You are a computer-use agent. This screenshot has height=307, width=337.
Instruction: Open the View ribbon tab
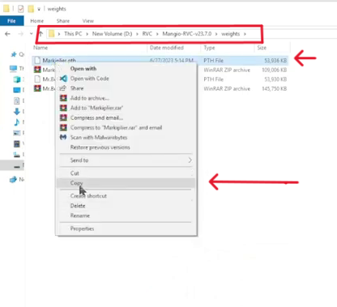click(88, 21)
